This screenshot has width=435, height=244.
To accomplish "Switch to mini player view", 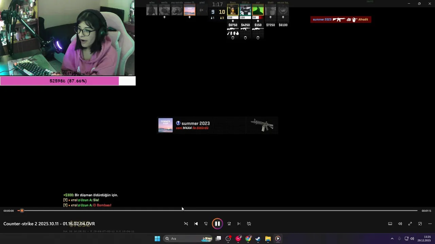I will [420, 224].
